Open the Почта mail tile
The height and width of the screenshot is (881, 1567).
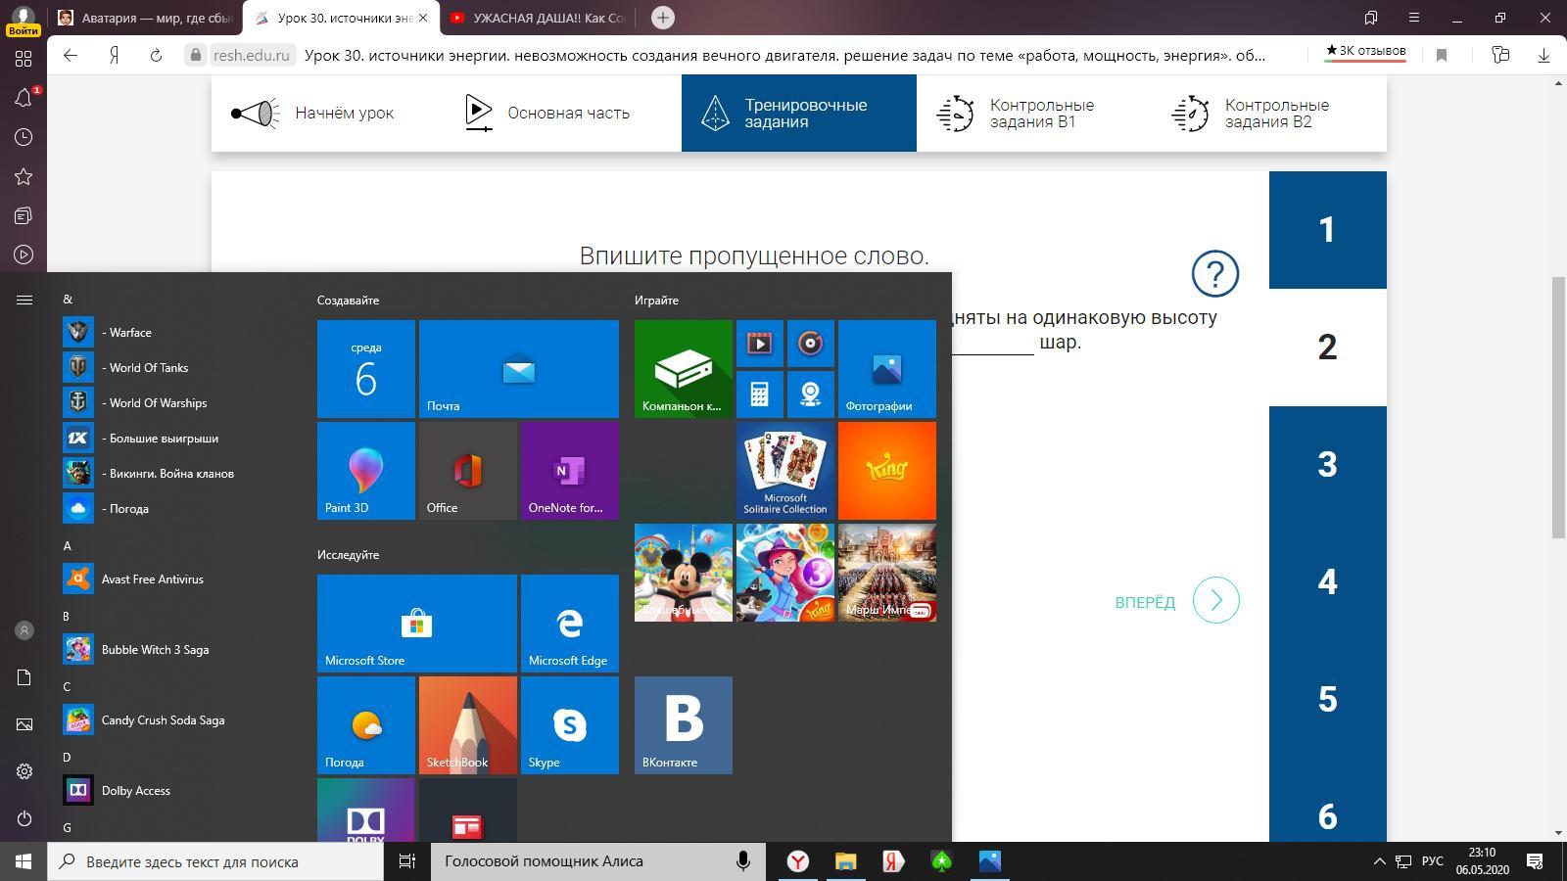point(519,369)
